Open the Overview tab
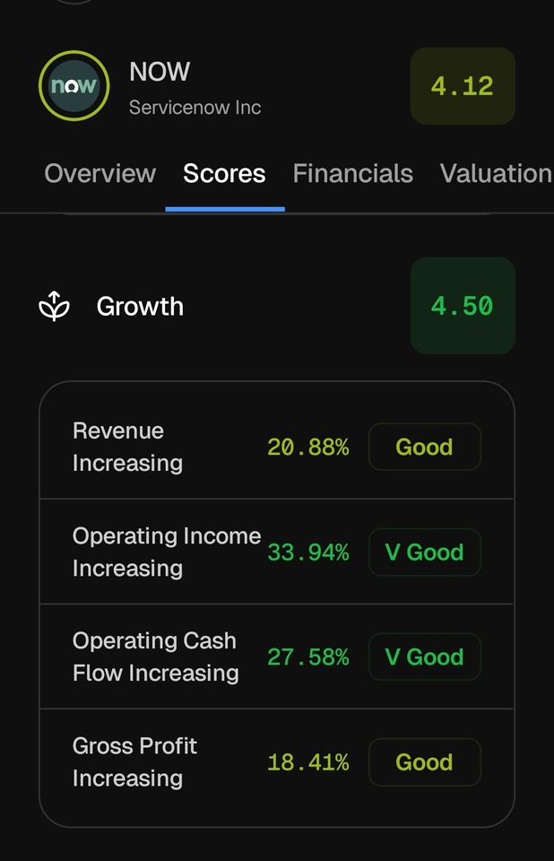This screenshot has height=861, width=554. (100, 174)
